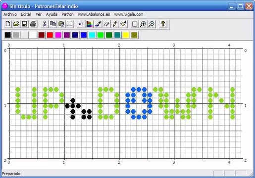Open a file with folder icon
255x178 pixels.
pos(16,24)
